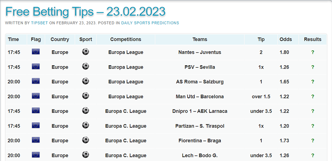Click the result question mark for Man Utd – Barcelona

(x=312, y=97)
